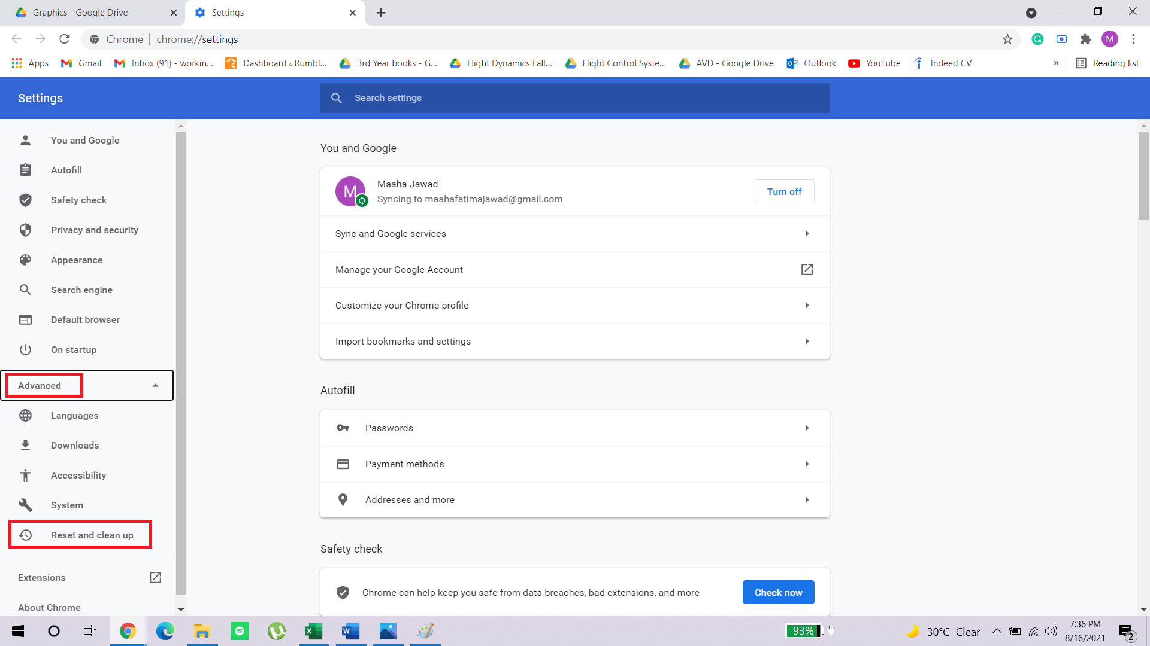The width and height of the screenshot is (1150, 646).
Task: Open the YouTube bookmark
Action: pos(874,63)
